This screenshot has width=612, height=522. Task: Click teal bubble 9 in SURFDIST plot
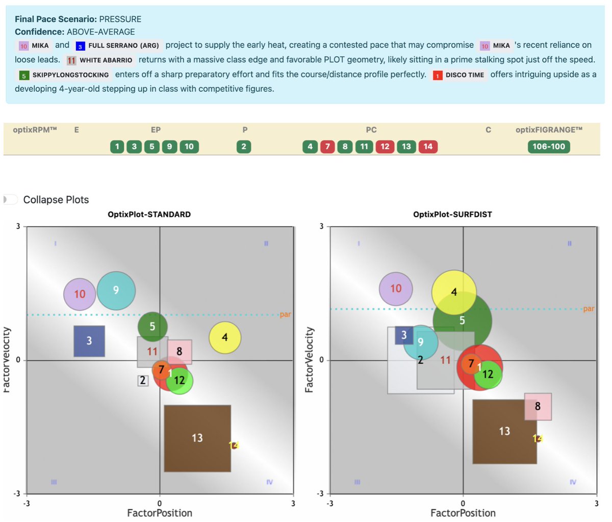[x=421, y=342]
